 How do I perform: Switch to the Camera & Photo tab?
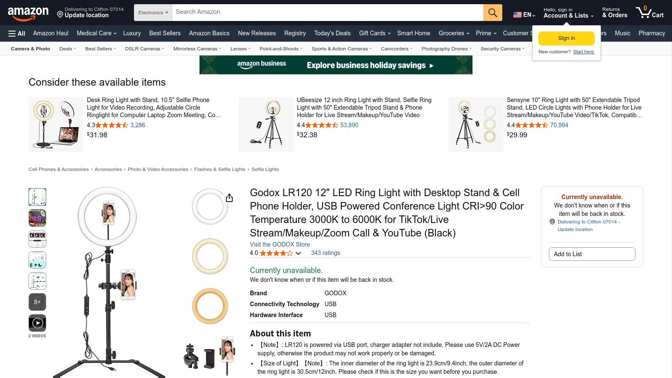(30, 49)
